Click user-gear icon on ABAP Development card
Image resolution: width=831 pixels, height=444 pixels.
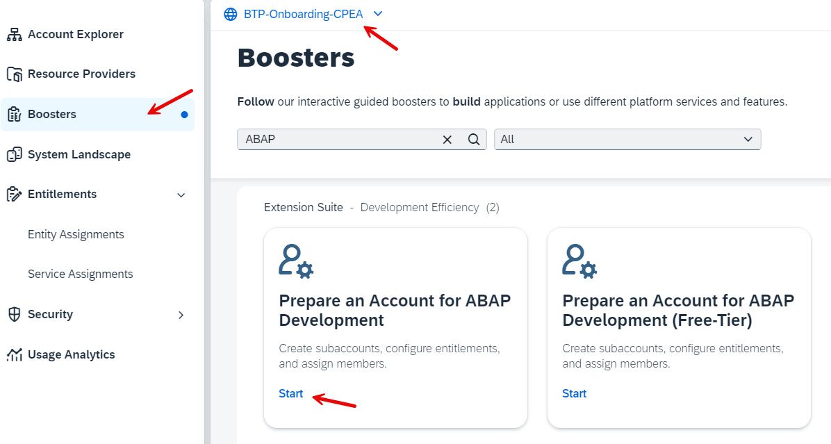296,261
